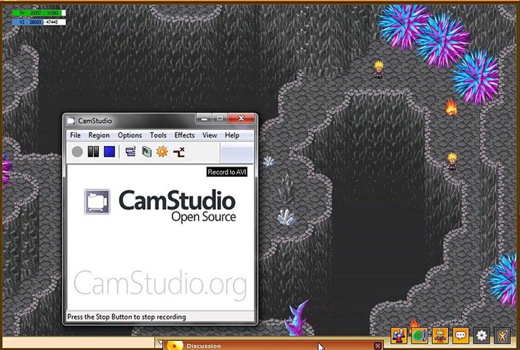Image resolution: width=520 pixels, height=350 pixels.
Task: Pause the CamStudio recording
Action: 93,152
